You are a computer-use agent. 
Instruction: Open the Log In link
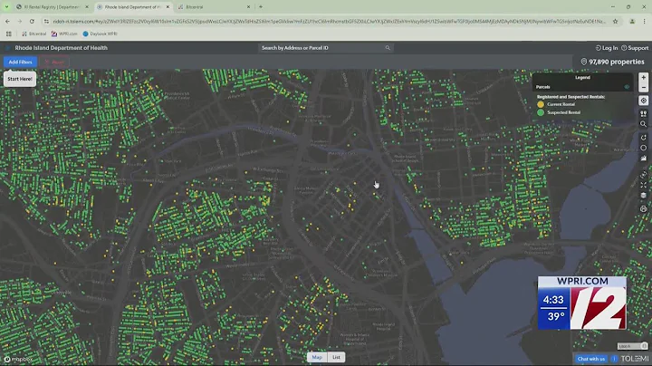(x=607, y=48)
